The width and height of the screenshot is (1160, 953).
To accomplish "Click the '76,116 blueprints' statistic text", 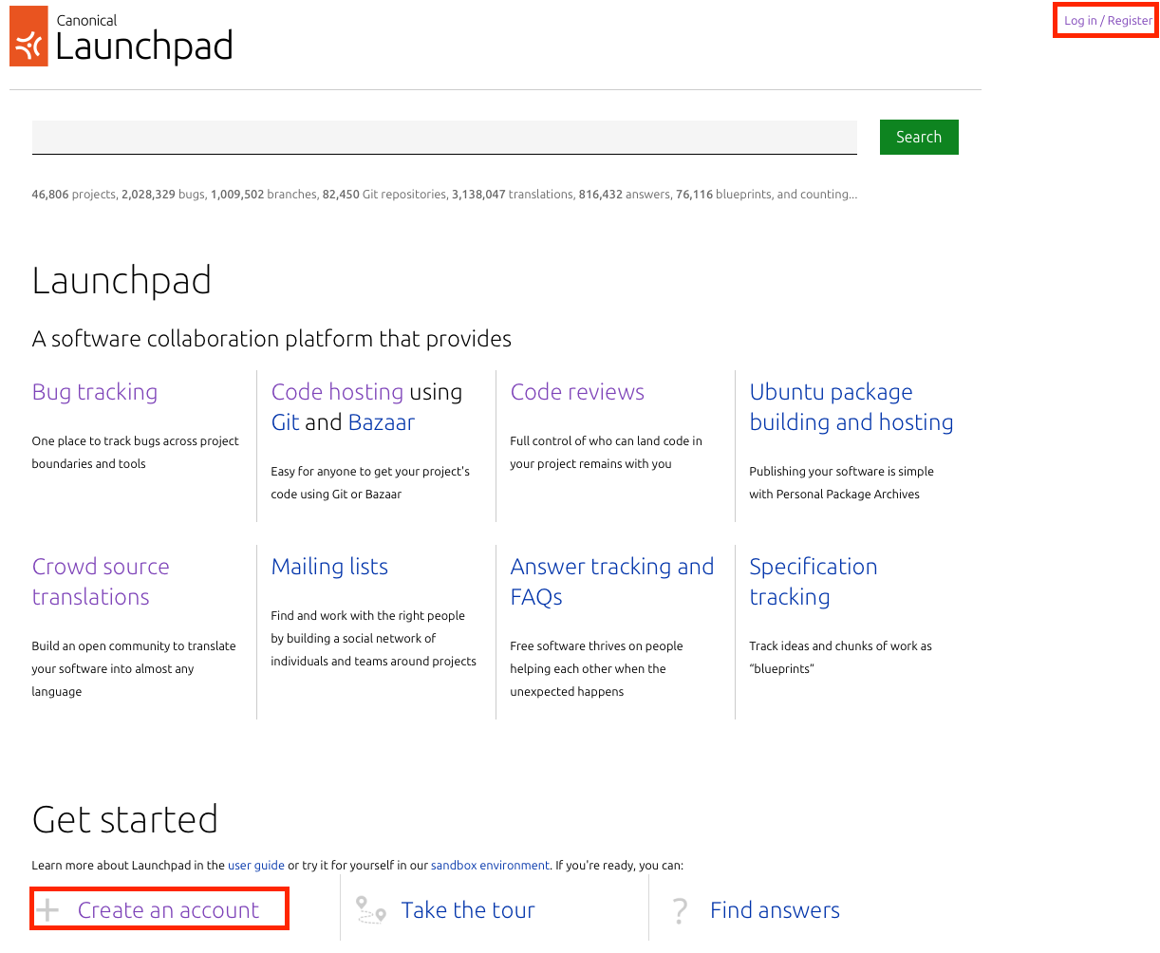I will [723, 195].
